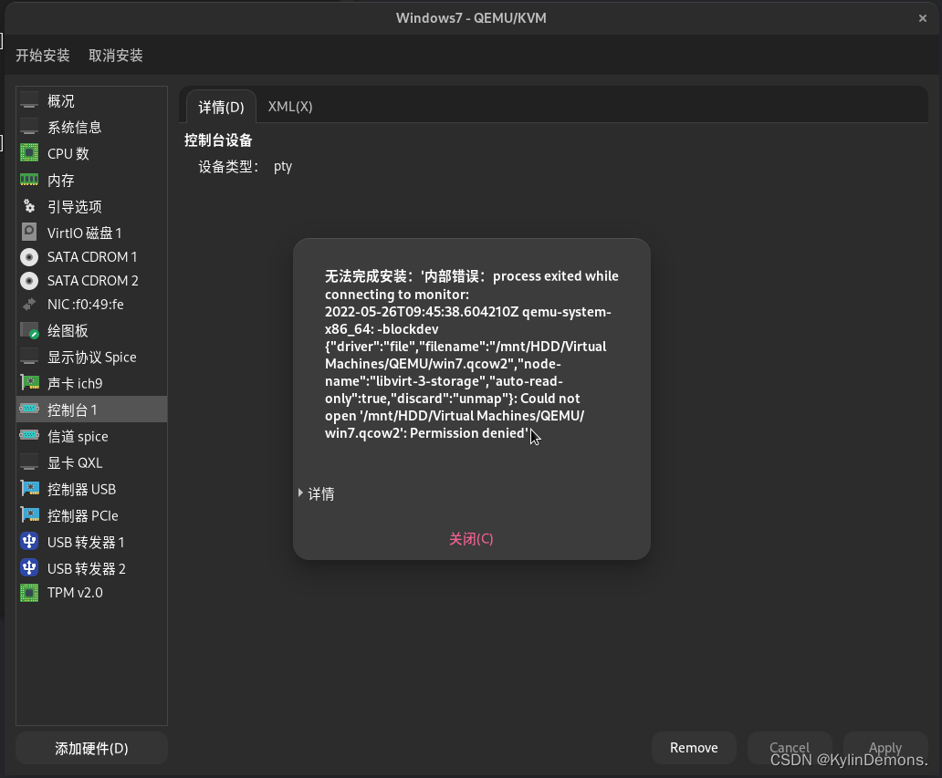
Task: Click the 添加硬件(D) button
Action: pos(91,748)
